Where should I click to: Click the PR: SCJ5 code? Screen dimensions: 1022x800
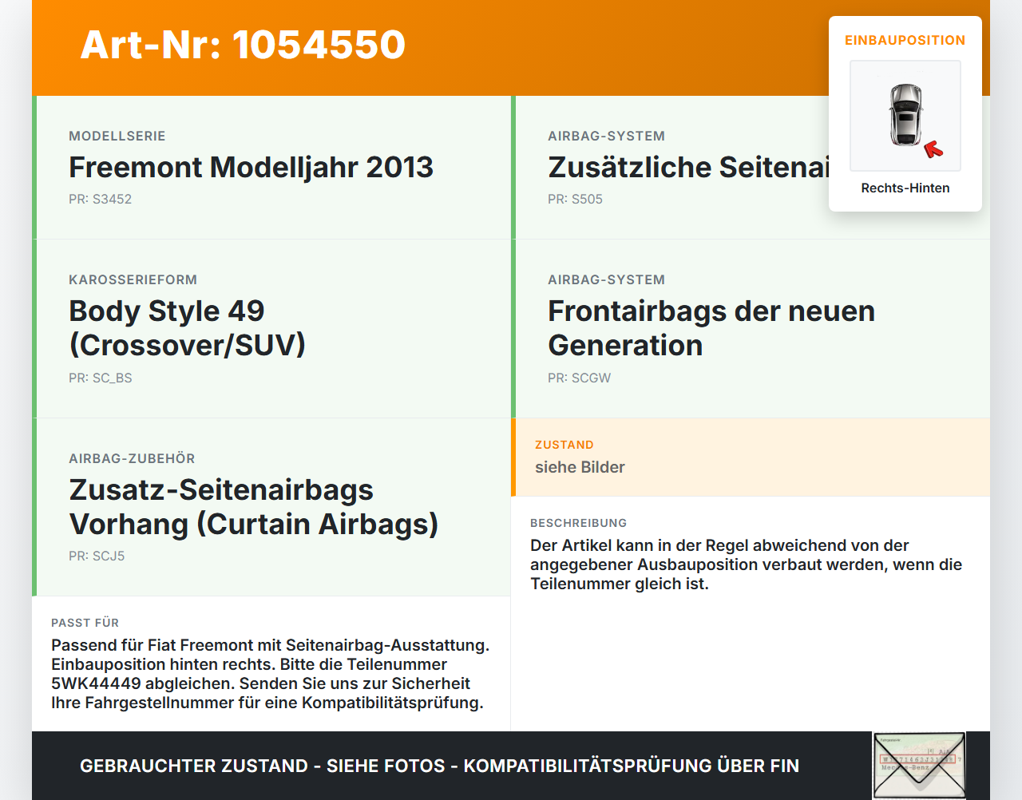coord(97,556)
